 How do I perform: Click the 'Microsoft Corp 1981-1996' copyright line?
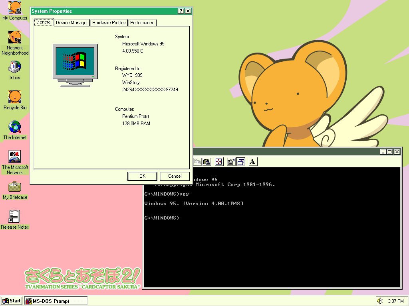(235, 184)
